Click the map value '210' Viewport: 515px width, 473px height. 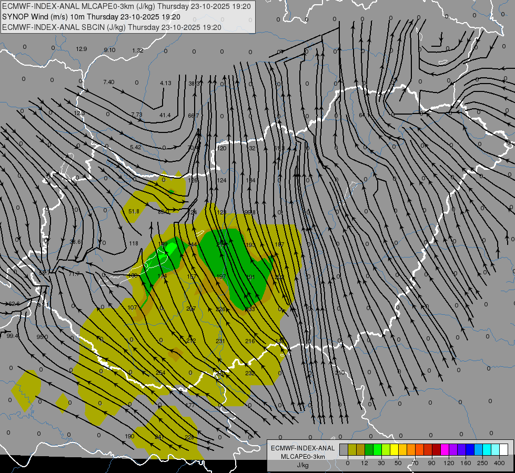(x=340, y=373)
